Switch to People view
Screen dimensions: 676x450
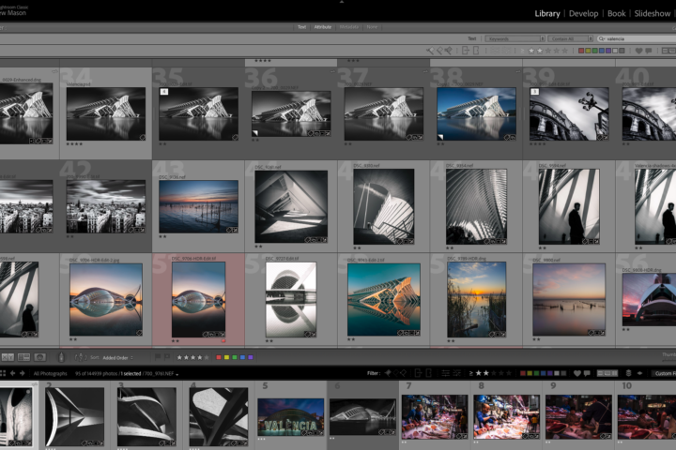(x=39, y=357)
